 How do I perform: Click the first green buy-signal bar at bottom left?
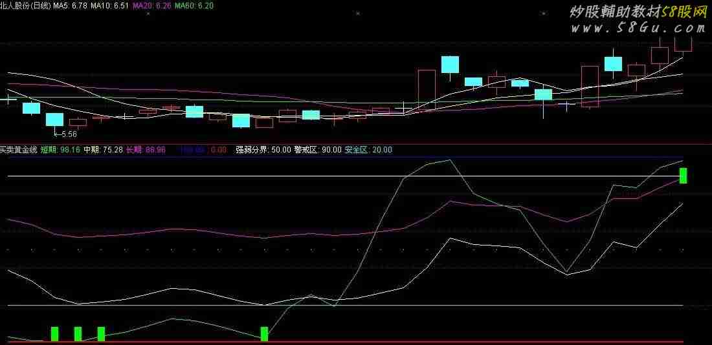tap(54, 333)
